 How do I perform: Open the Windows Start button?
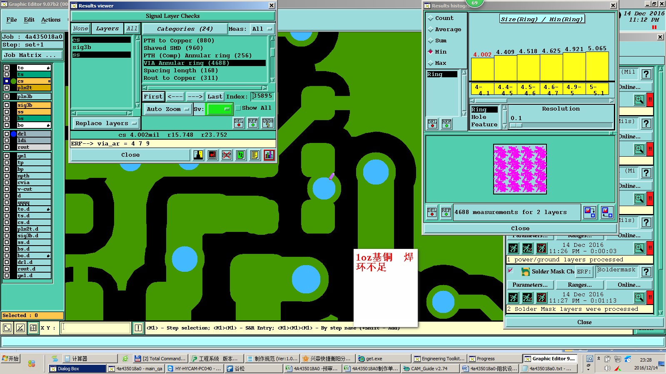tap(11, 359)
